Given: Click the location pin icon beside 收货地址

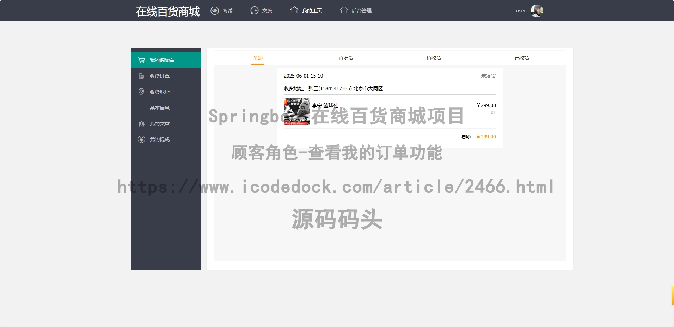Looking at the screenshot, I should coord(141,92).
